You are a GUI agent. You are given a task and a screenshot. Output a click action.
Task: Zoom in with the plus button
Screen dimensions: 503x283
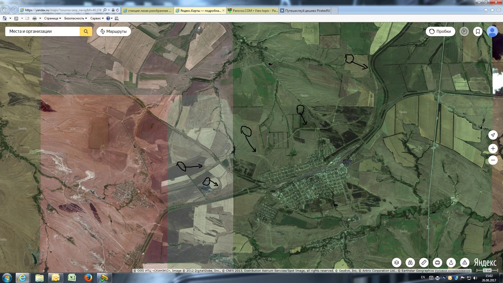(x=493, y=149)
